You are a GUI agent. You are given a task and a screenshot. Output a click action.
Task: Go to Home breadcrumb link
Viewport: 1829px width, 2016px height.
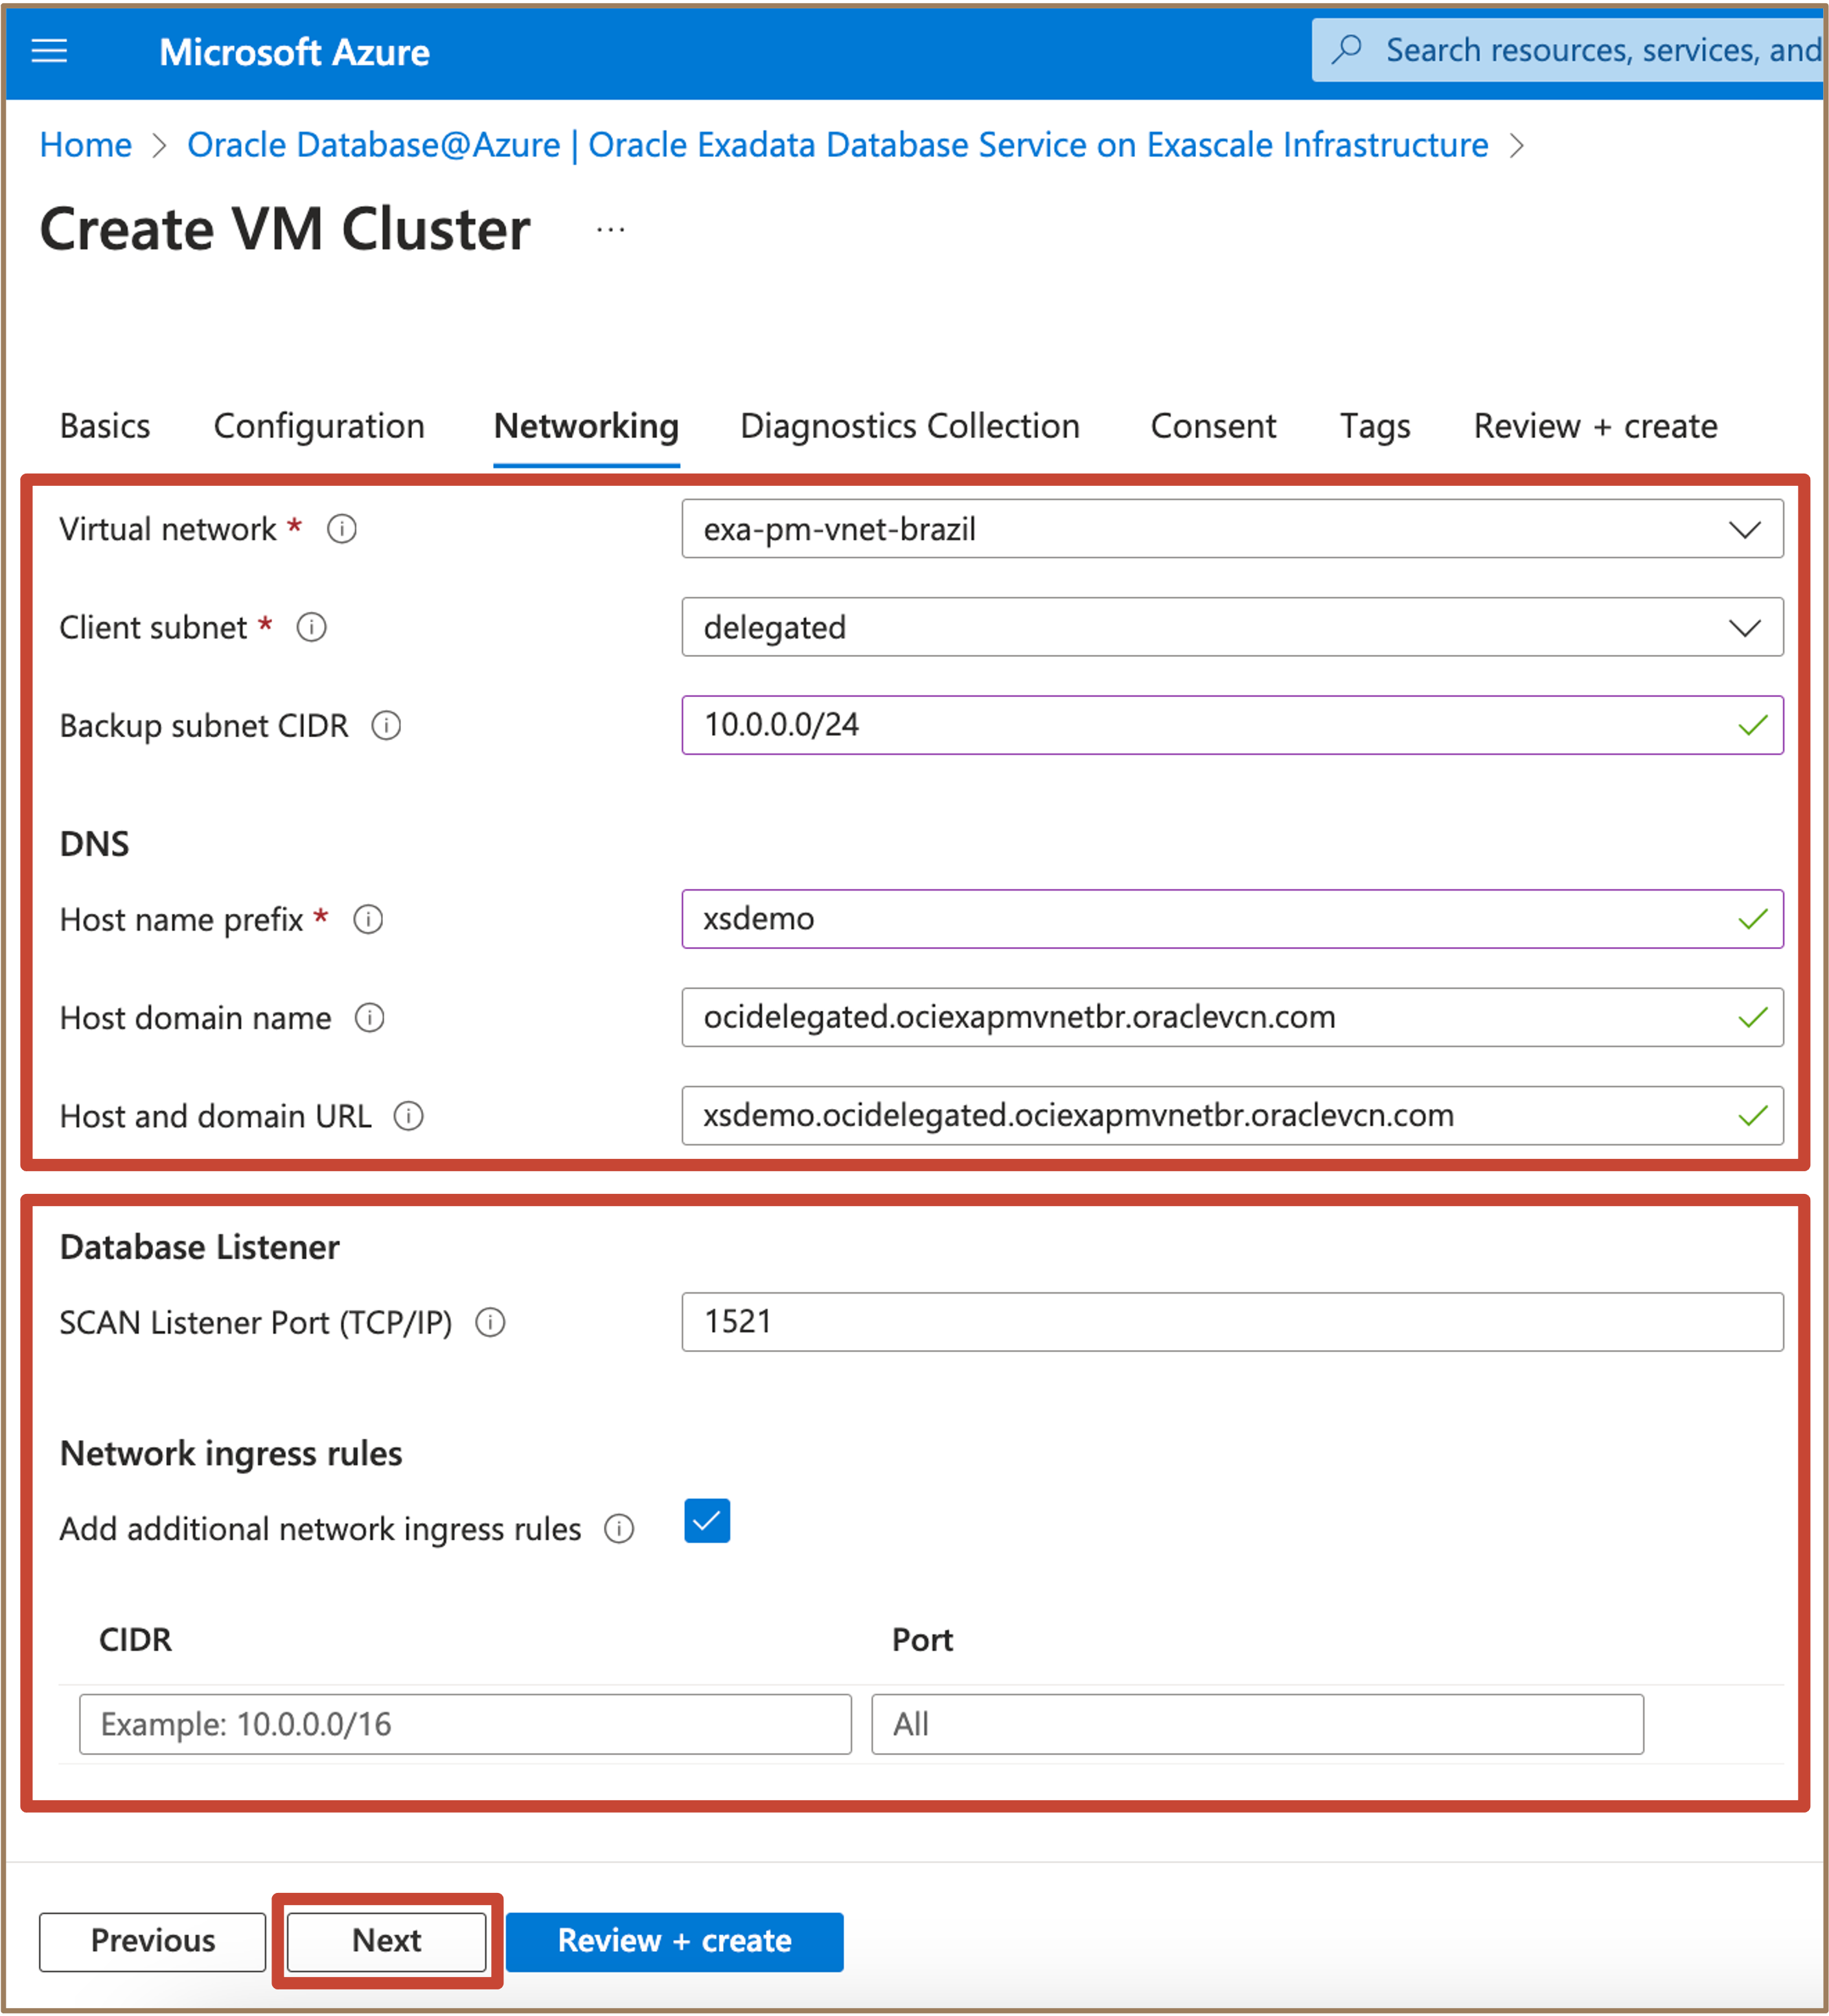pos(86,145)
